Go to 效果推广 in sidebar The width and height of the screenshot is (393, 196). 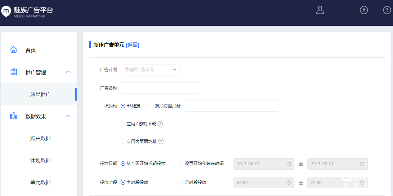[40, 94]
